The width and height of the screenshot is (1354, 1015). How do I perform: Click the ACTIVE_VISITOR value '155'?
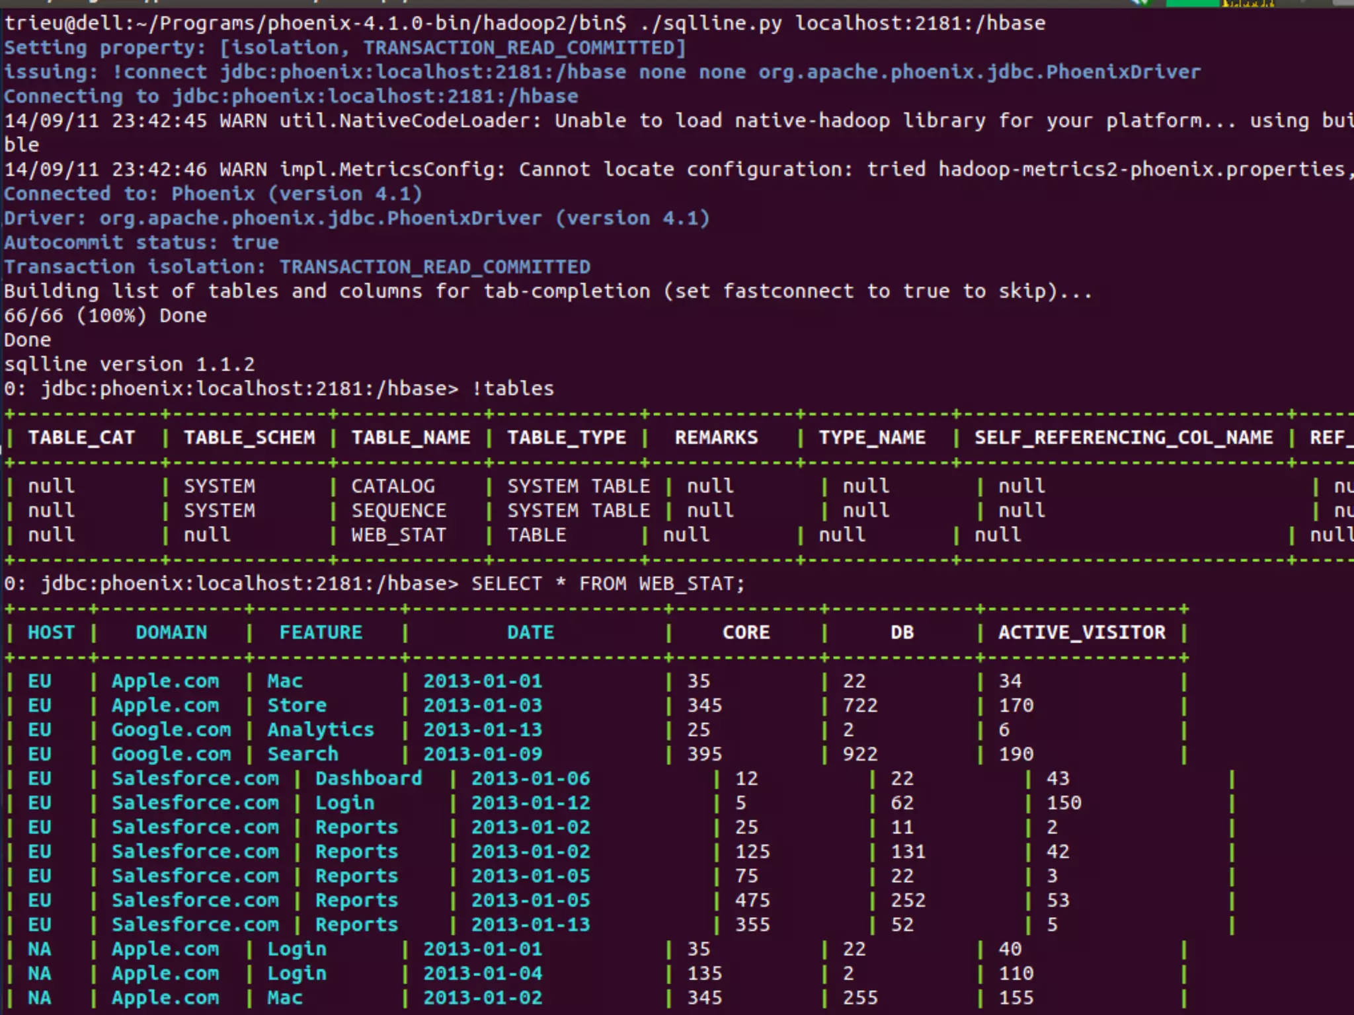pos(1016,998)
